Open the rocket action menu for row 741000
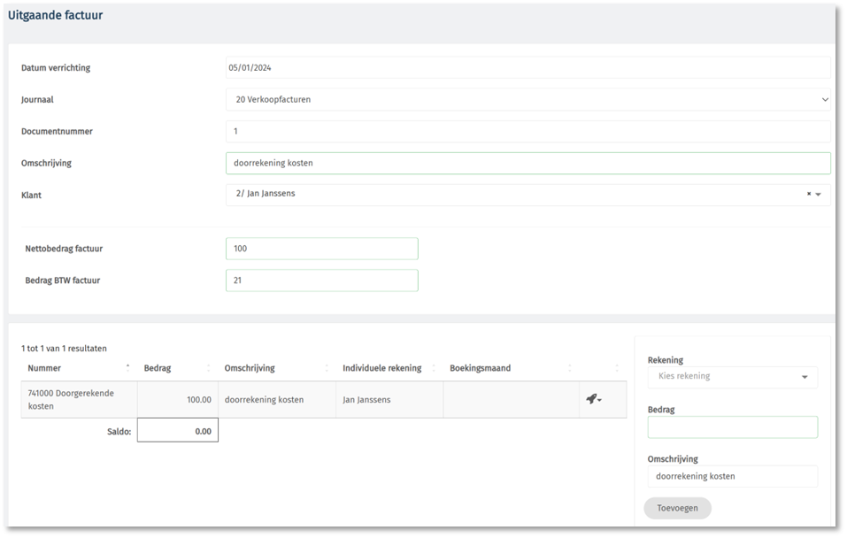 click(594, 399)
